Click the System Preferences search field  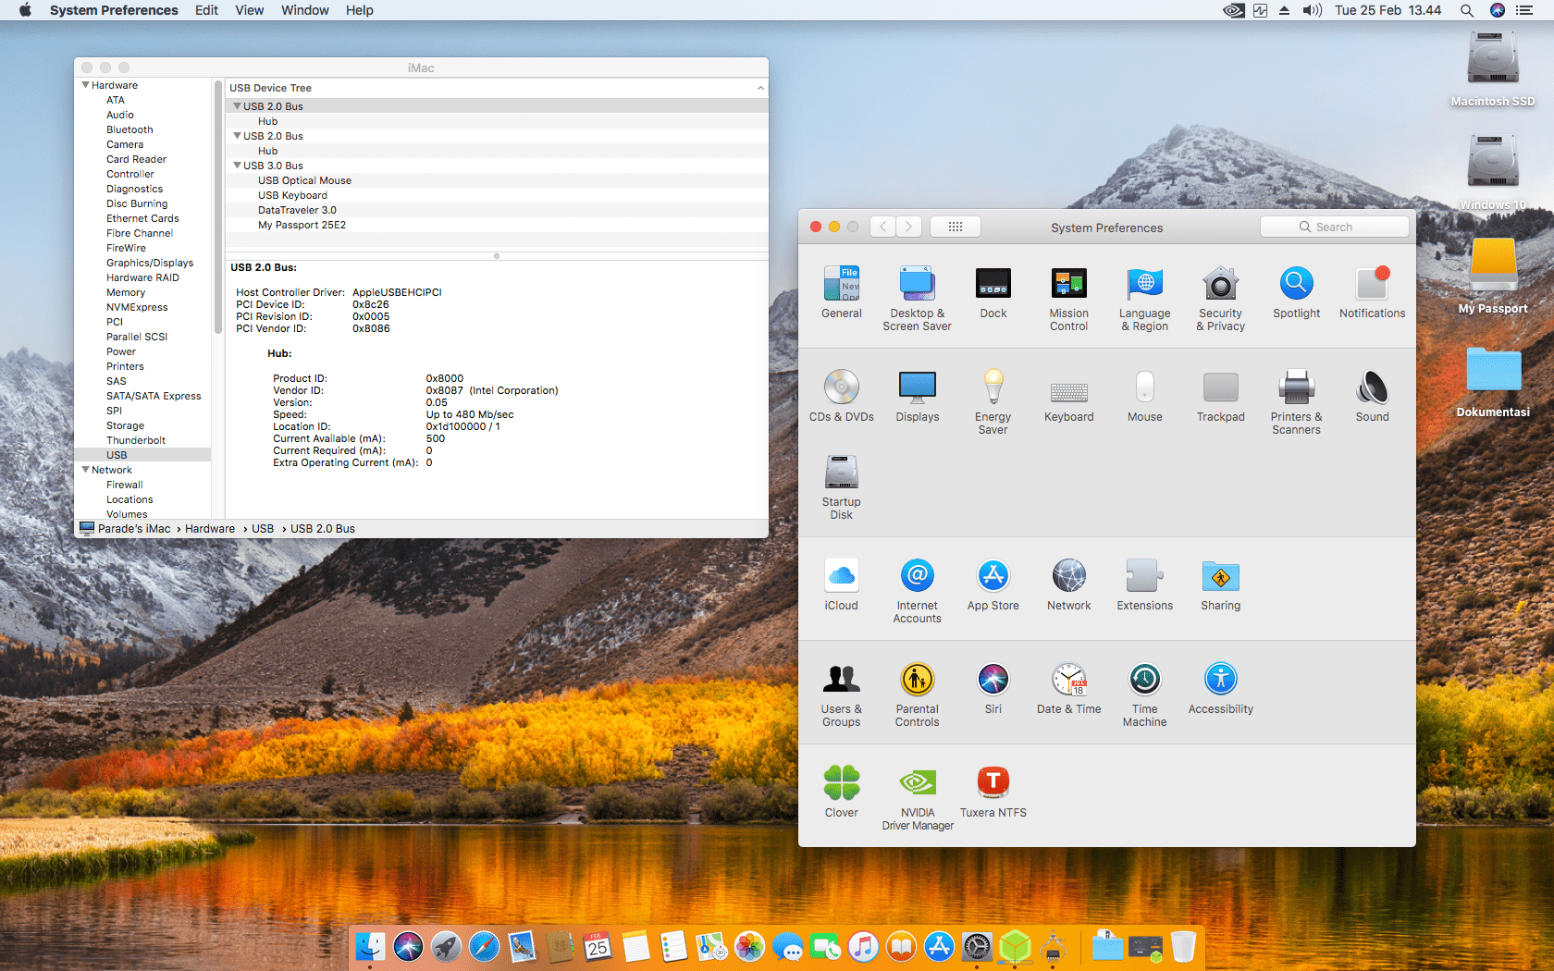[1334, 227]
